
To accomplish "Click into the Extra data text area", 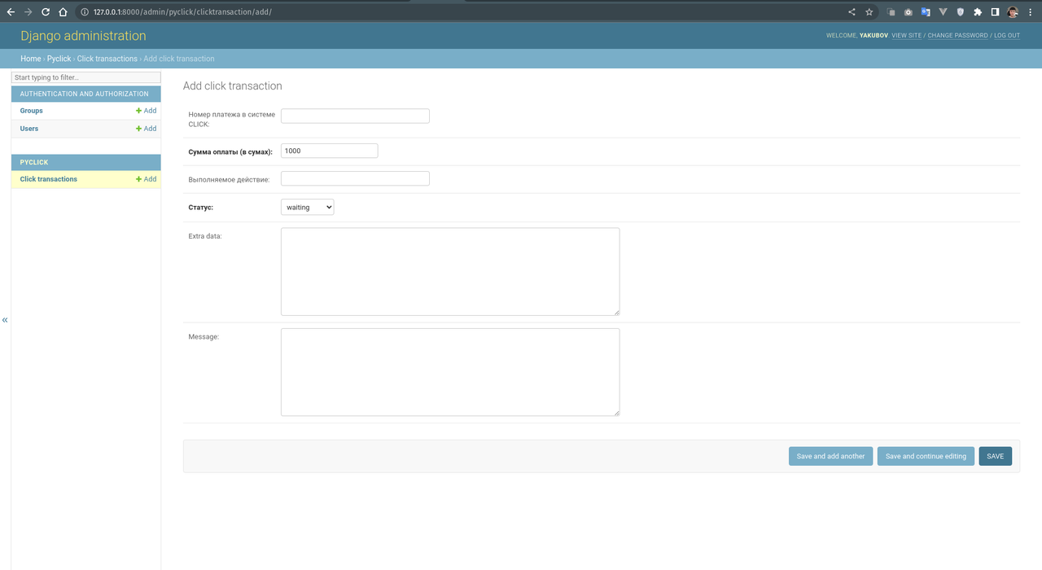I will (x=449, y=271).
